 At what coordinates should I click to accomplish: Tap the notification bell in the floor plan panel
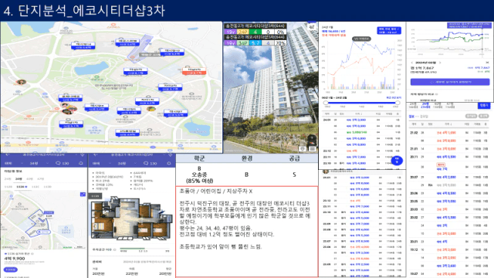pos(168,163)
